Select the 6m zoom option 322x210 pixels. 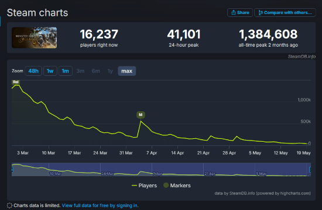[95, 71]
